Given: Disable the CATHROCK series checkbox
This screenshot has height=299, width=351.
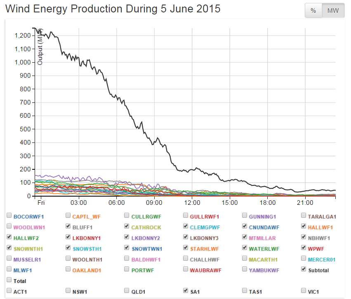Looking at the screenshot, I should [127, 226].
